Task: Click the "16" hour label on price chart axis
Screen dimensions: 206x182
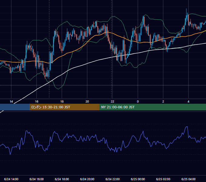Action: pos(37,102)
